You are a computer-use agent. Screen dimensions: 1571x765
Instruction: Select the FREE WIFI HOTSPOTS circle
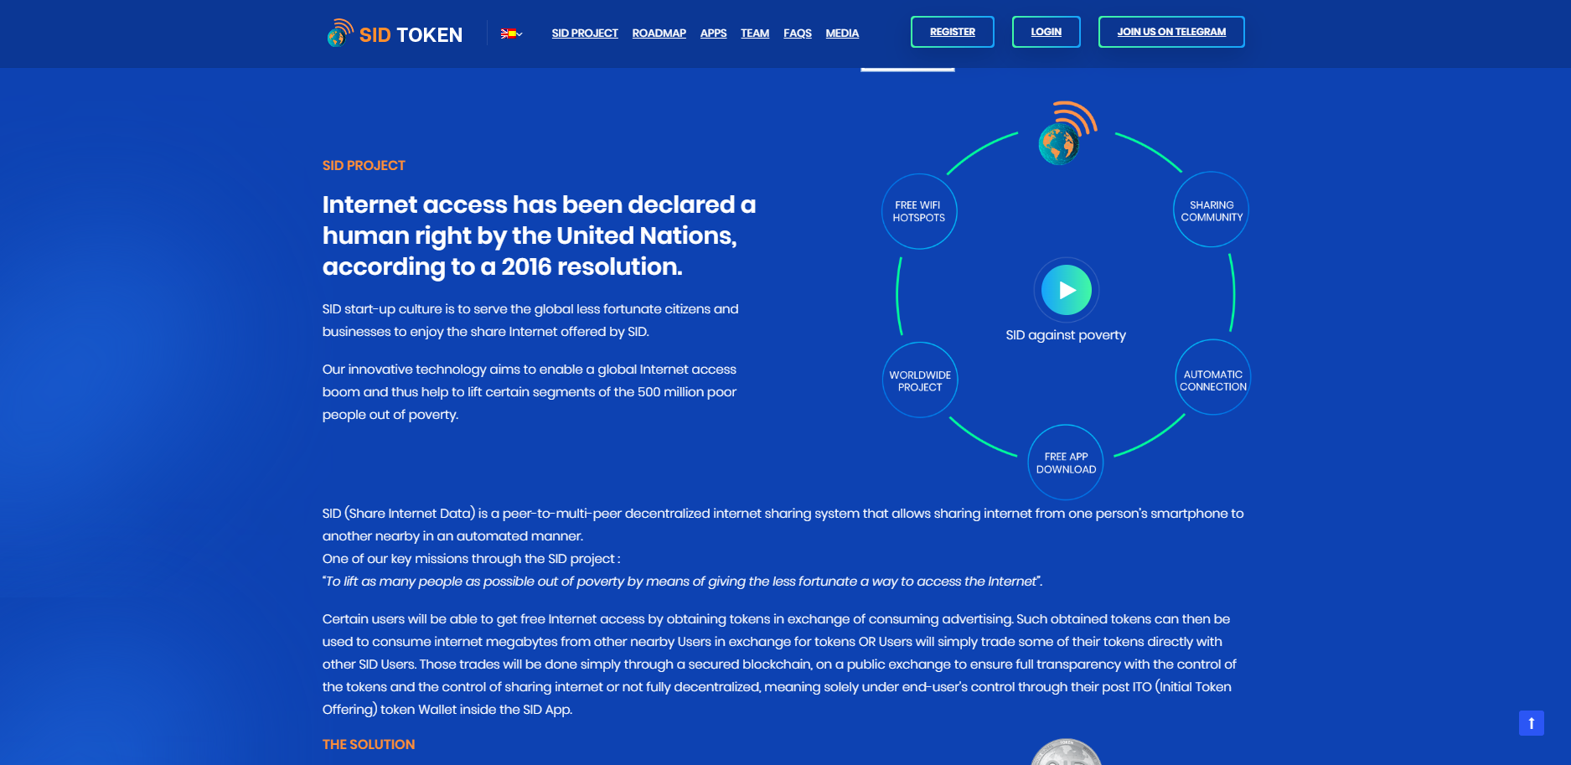(919, 211)
